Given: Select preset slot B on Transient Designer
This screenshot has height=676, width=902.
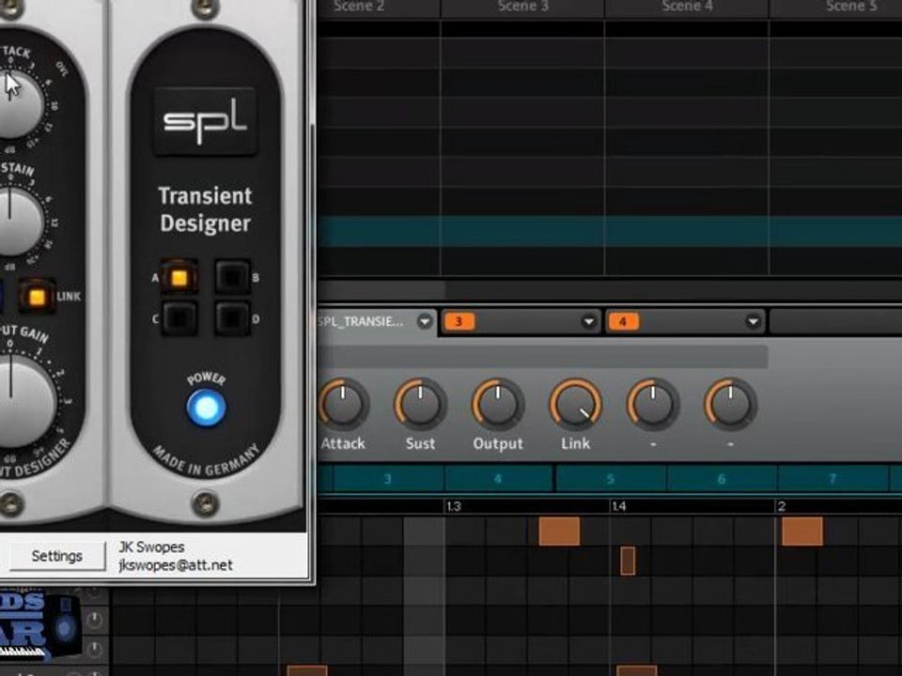Looking at the screenshot, I should (232, 278).
